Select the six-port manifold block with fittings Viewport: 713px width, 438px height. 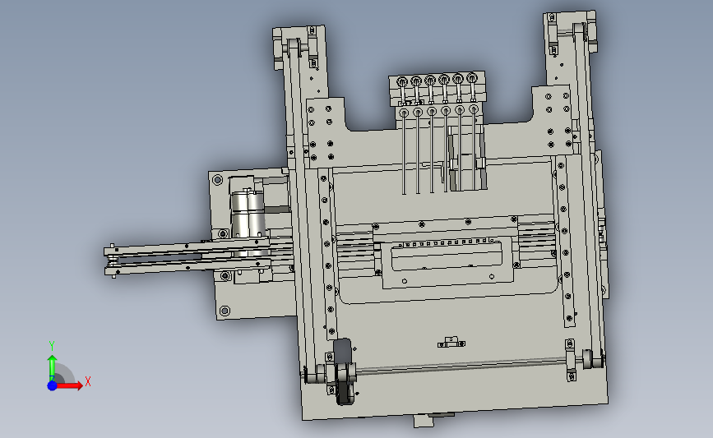pyautogui.click(x=437, y=89)
